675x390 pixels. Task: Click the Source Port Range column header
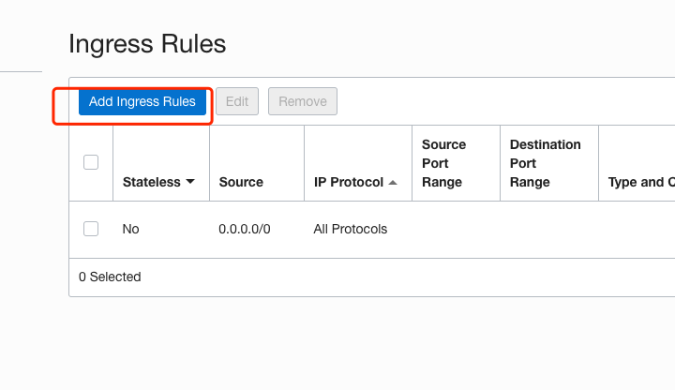pos(443,163)
